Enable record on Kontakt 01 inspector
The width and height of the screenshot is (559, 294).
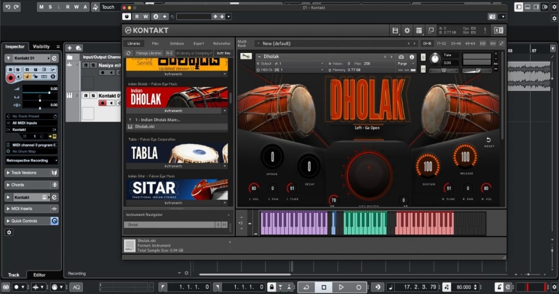tap(10, 78)
